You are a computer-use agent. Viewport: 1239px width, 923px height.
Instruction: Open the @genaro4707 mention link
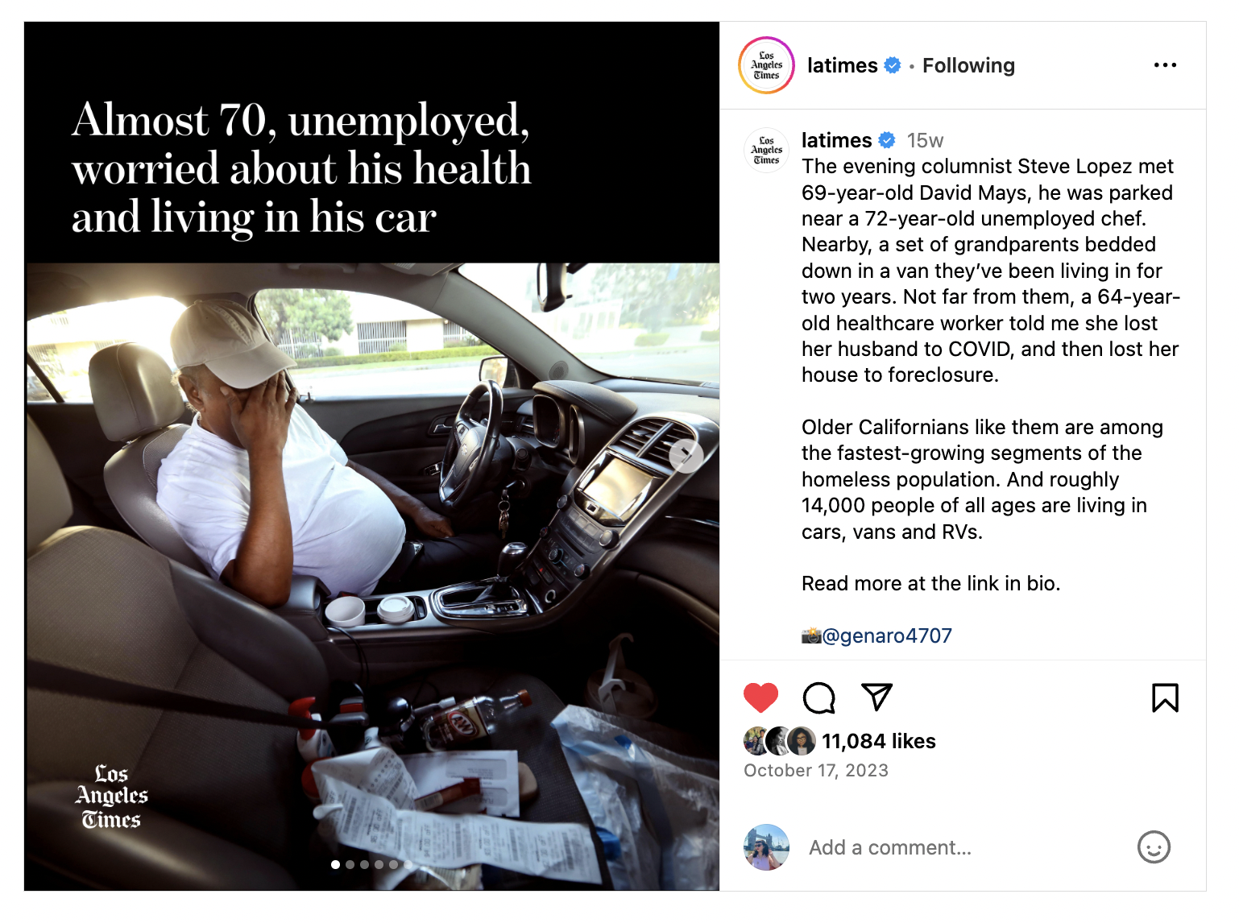886,635
